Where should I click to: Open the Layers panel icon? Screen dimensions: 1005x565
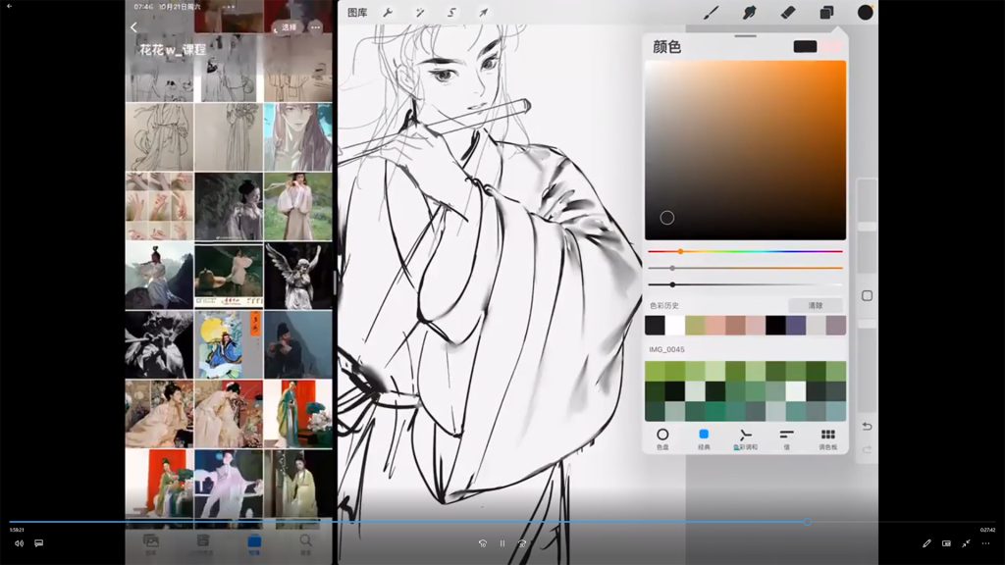826,13
